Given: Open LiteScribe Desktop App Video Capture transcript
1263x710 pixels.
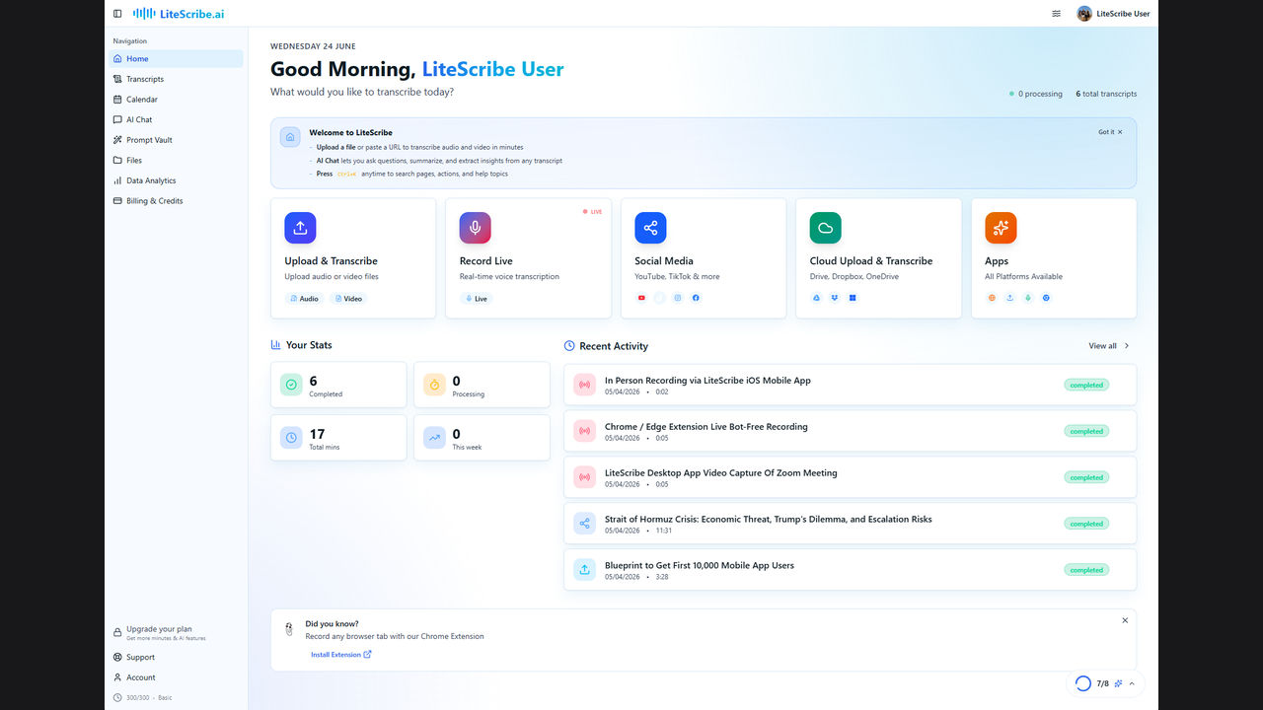Looking at the screenshot, I should tap(850, 477).
